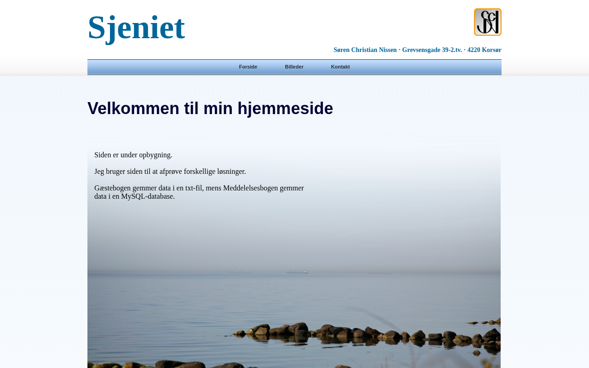Click the Gæstebogen paragraph about MySQL-database
This screenshot has height=368, width=589.
click(x=199, y=192)
